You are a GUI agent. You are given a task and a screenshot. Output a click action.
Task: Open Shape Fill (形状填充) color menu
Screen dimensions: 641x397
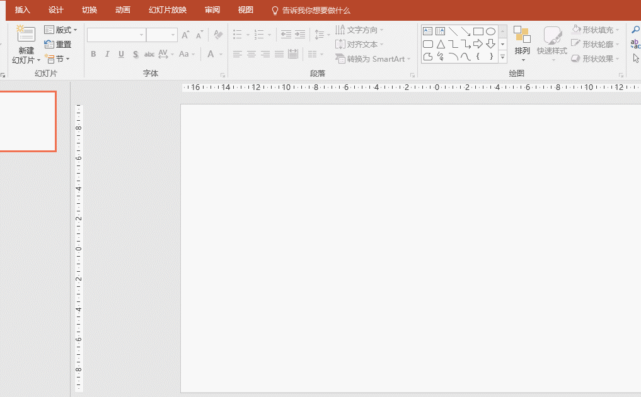coord(596,30)
